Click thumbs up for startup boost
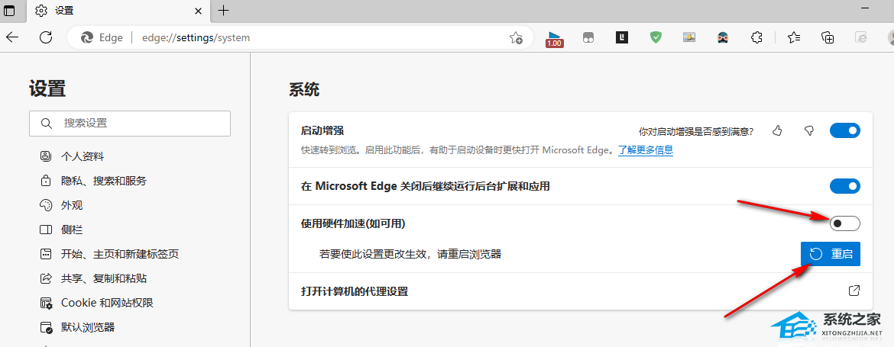Screen dimensions: 894x347 pyautogui.click(x=777, y=131)
